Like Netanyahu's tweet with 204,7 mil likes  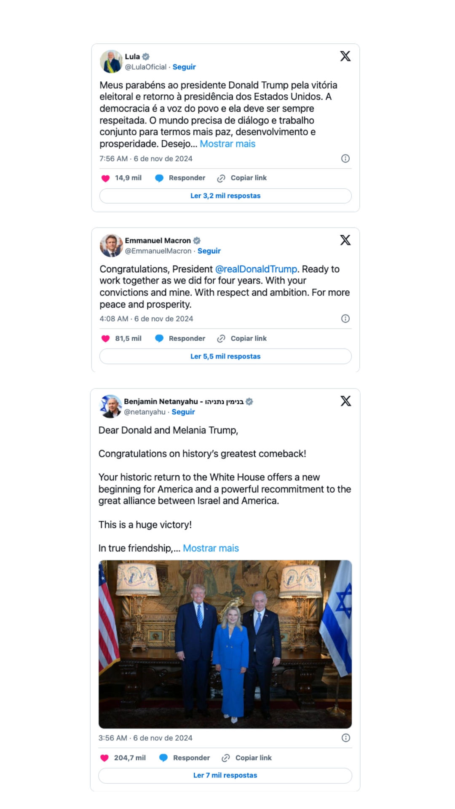click(x=104, y=758)
